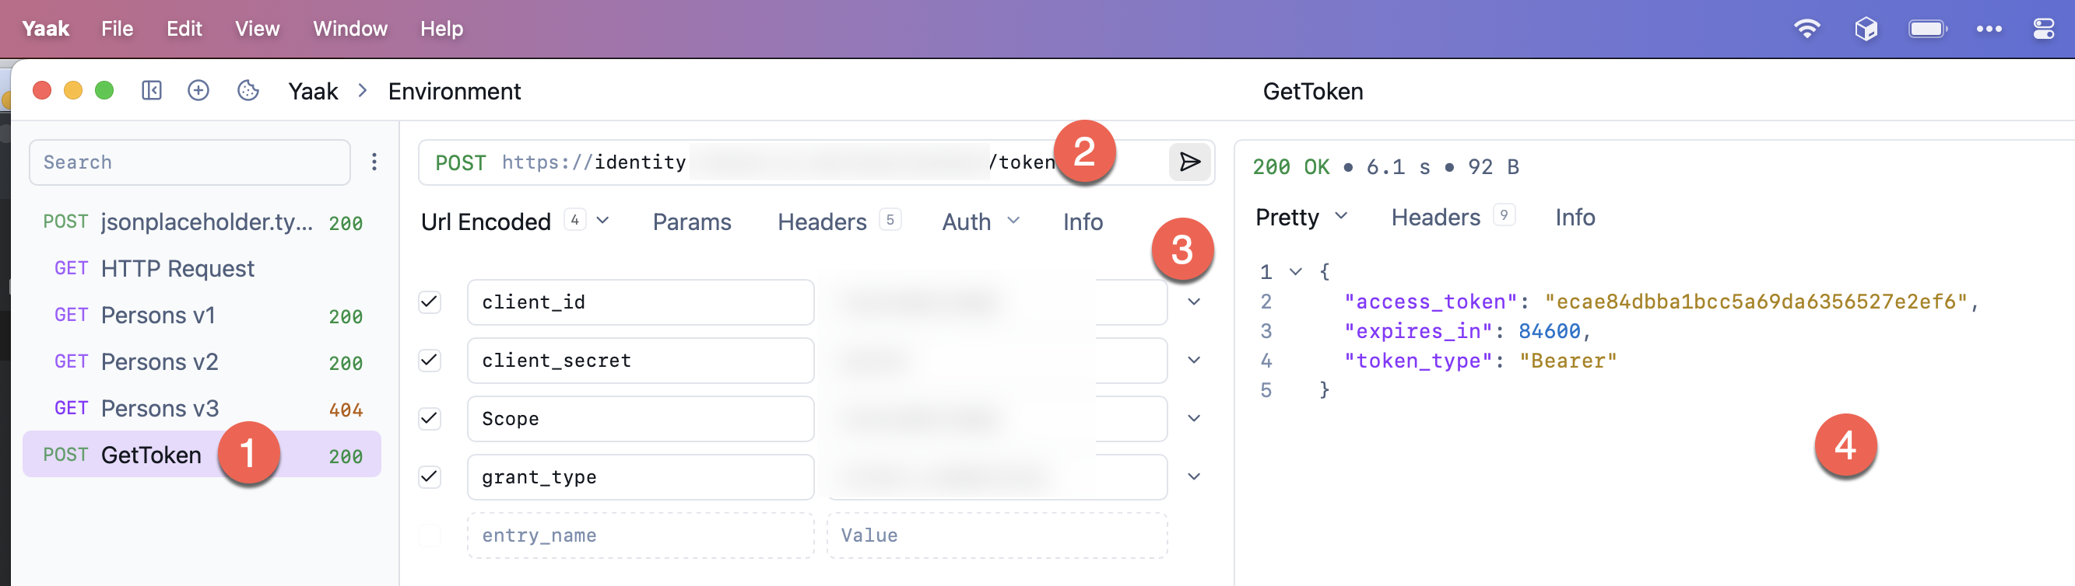Disable the client_secret parameter checkbox
Screen dimensions: 2075x586
(x=430, y=360)
